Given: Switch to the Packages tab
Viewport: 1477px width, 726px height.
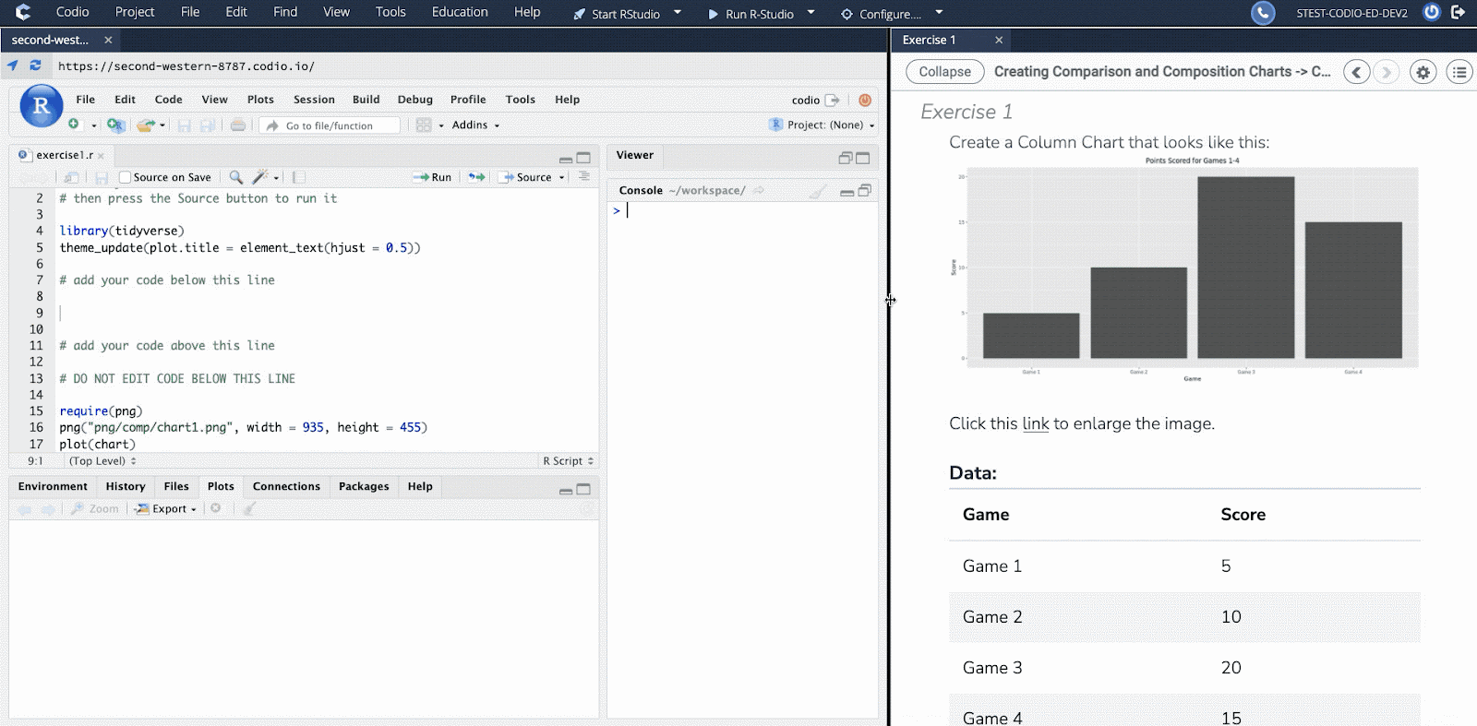Looking at the screenshot, I should [x=364, y=486].
